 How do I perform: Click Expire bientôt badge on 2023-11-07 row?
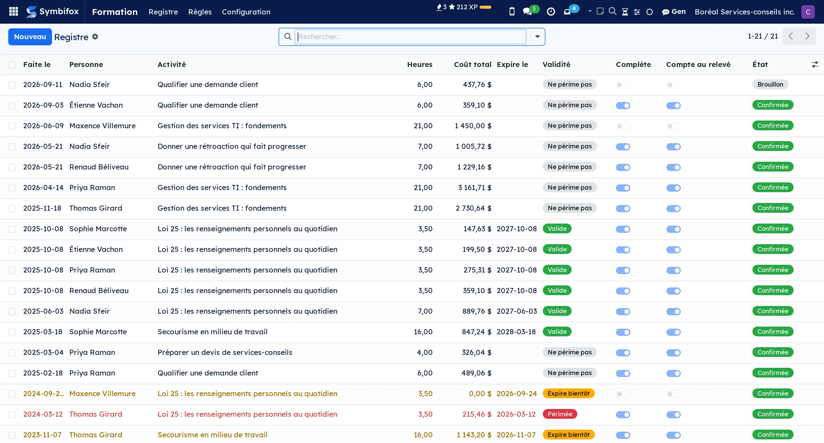pos(568,434)
